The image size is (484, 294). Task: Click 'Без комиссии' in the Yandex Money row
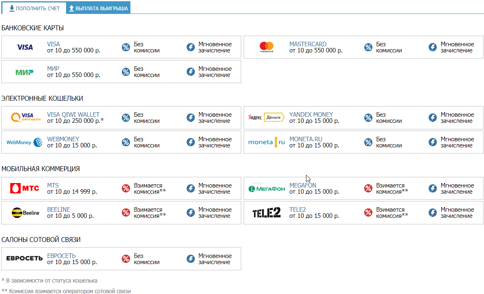pos(389,118)
